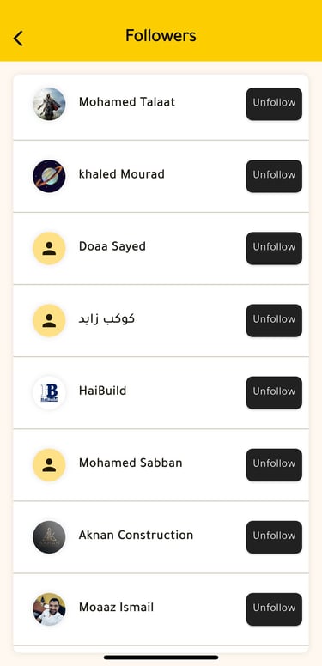Tap khaled Mourad's planet avatar

(x=49, y=176)
